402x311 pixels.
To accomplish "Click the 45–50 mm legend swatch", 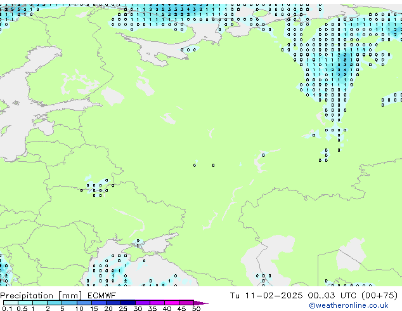I will click(186, 303).
